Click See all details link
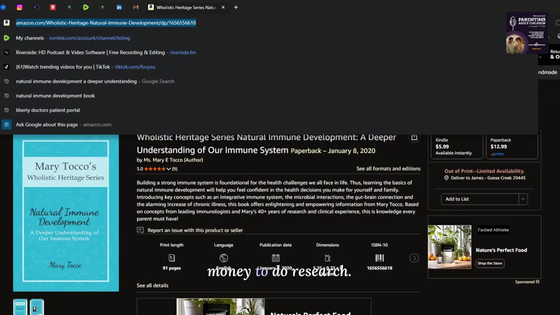The width and height of the screenshot is (560, 315). tap(153, 286)
